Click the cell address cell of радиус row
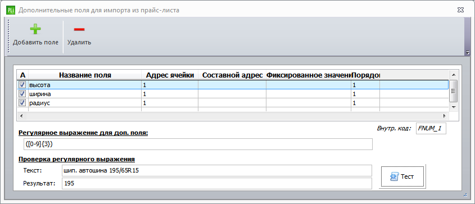 pyautogui.click(x=170, y=103)
